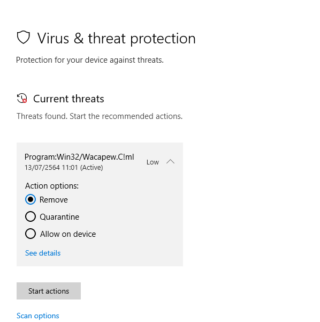320x322 pixels.
Task: Click the 'Threats found' status message
Action: coord(100,116)
